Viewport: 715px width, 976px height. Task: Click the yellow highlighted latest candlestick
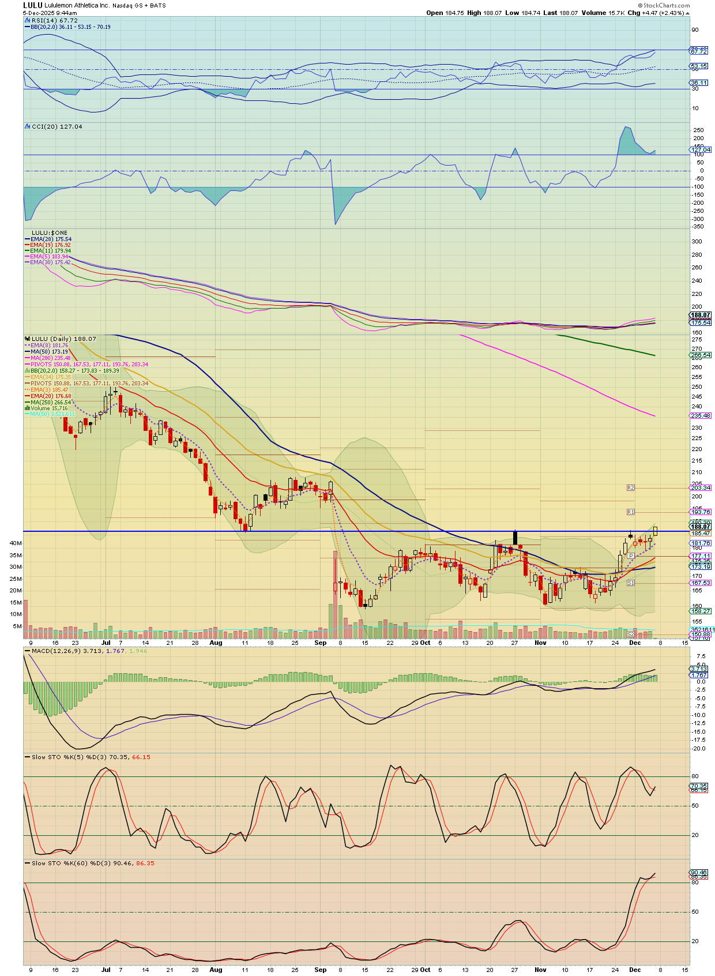[x=655, y=531]
